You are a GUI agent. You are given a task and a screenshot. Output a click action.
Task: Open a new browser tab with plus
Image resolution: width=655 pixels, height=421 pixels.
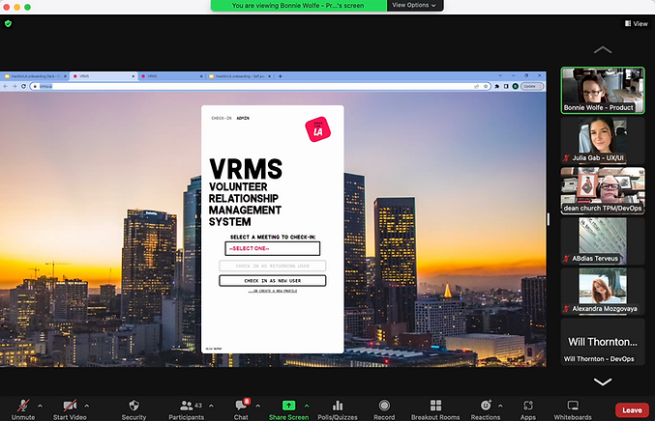pos(281,76)
